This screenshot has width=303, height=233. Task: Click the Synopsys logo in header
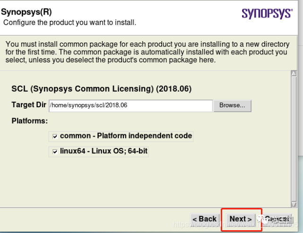pyautogui.click(x=267, y=14)
